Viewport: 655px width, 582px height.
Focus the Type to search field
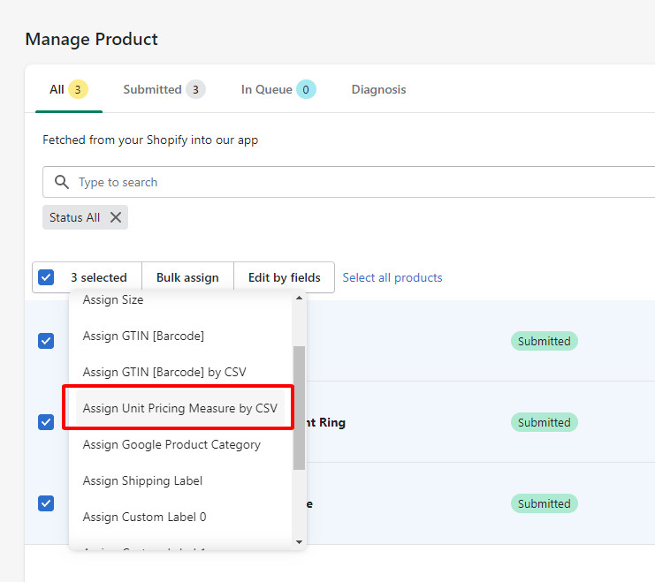click(x=354, y=182)
